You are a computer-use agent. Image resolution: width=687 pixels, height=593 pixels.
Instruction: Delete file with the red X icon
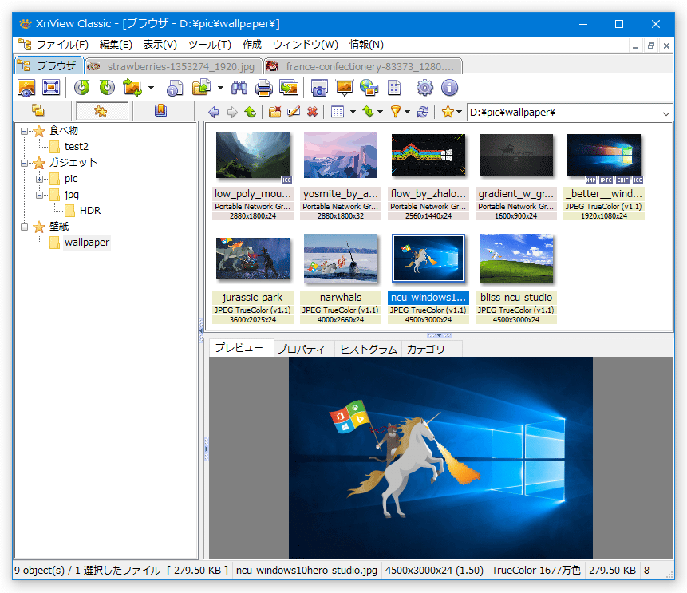[x=313, y=113]
